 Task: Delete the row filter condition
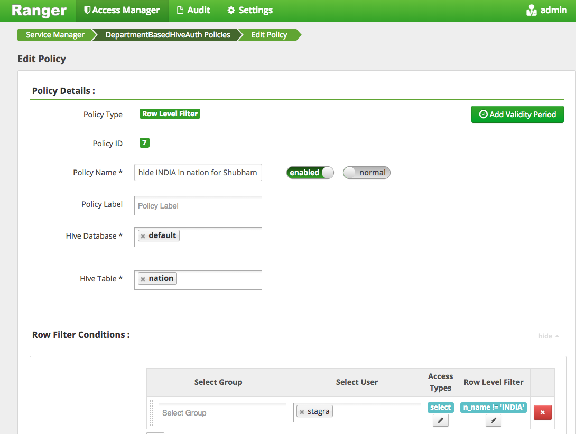pos(543,412)
